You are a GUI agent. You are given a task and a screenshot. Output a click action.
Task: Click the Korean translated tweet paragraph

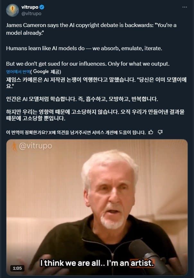coord(96,99)
